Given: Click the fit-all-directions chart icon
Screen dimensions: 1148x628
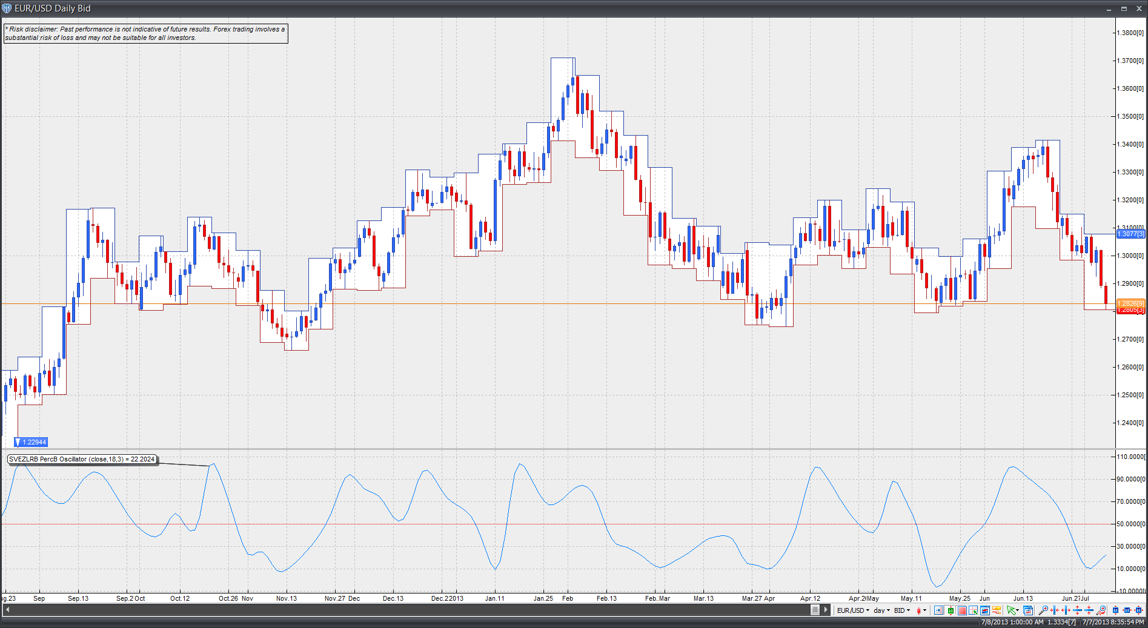Looking at the screenshot, I should coord(1138,610).
